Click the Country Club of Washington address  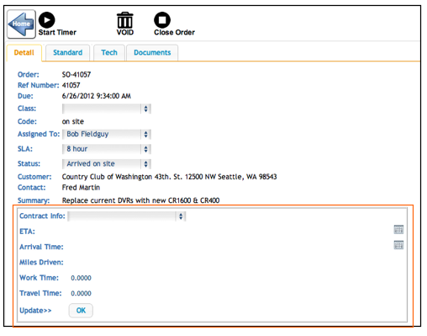point(169,177)
